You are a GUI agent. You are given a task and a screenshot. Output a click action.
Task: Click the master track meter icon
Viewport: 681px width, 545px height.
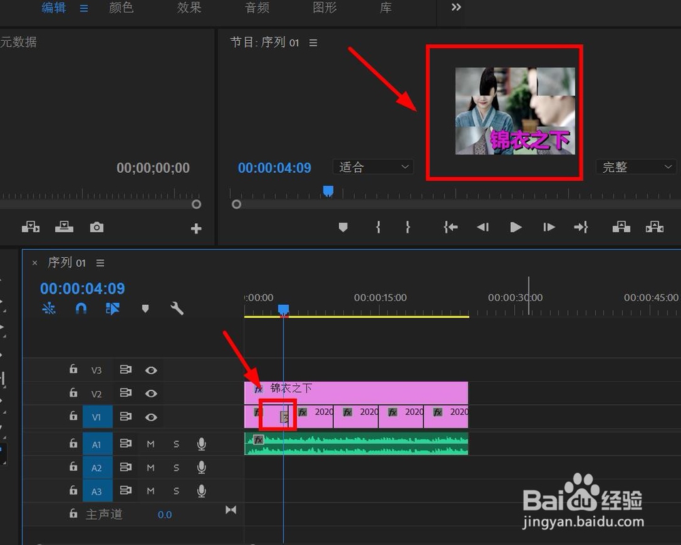[231, 510]
